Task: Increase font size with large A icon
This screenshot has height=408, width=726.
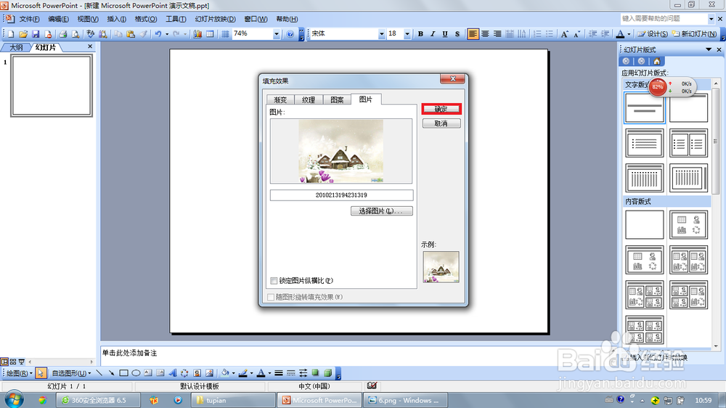Action: click(564, 34)
